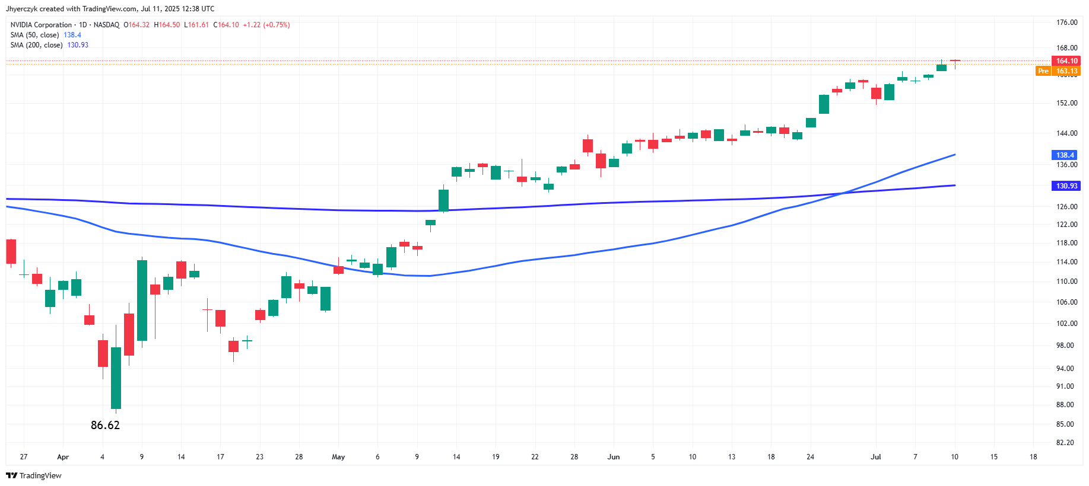Click the 24 date label on time axis

810,457
